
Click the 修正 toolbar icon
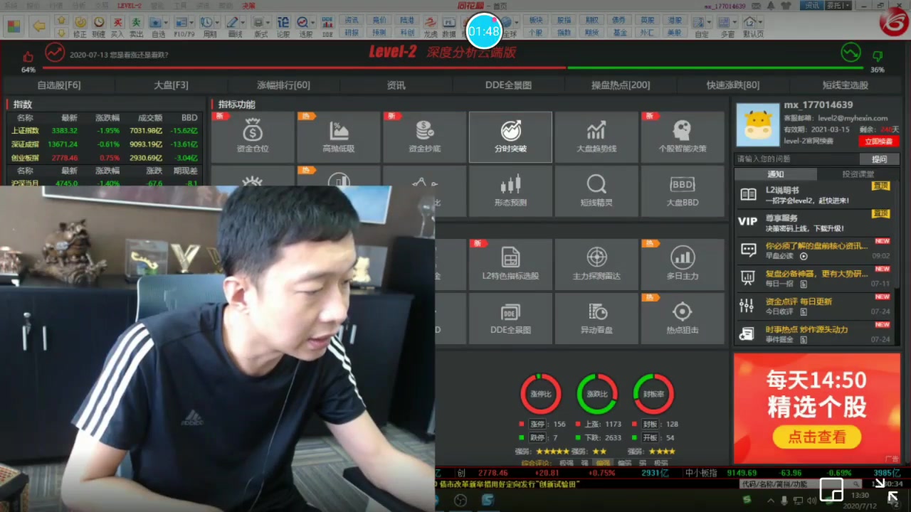point(80,27)
